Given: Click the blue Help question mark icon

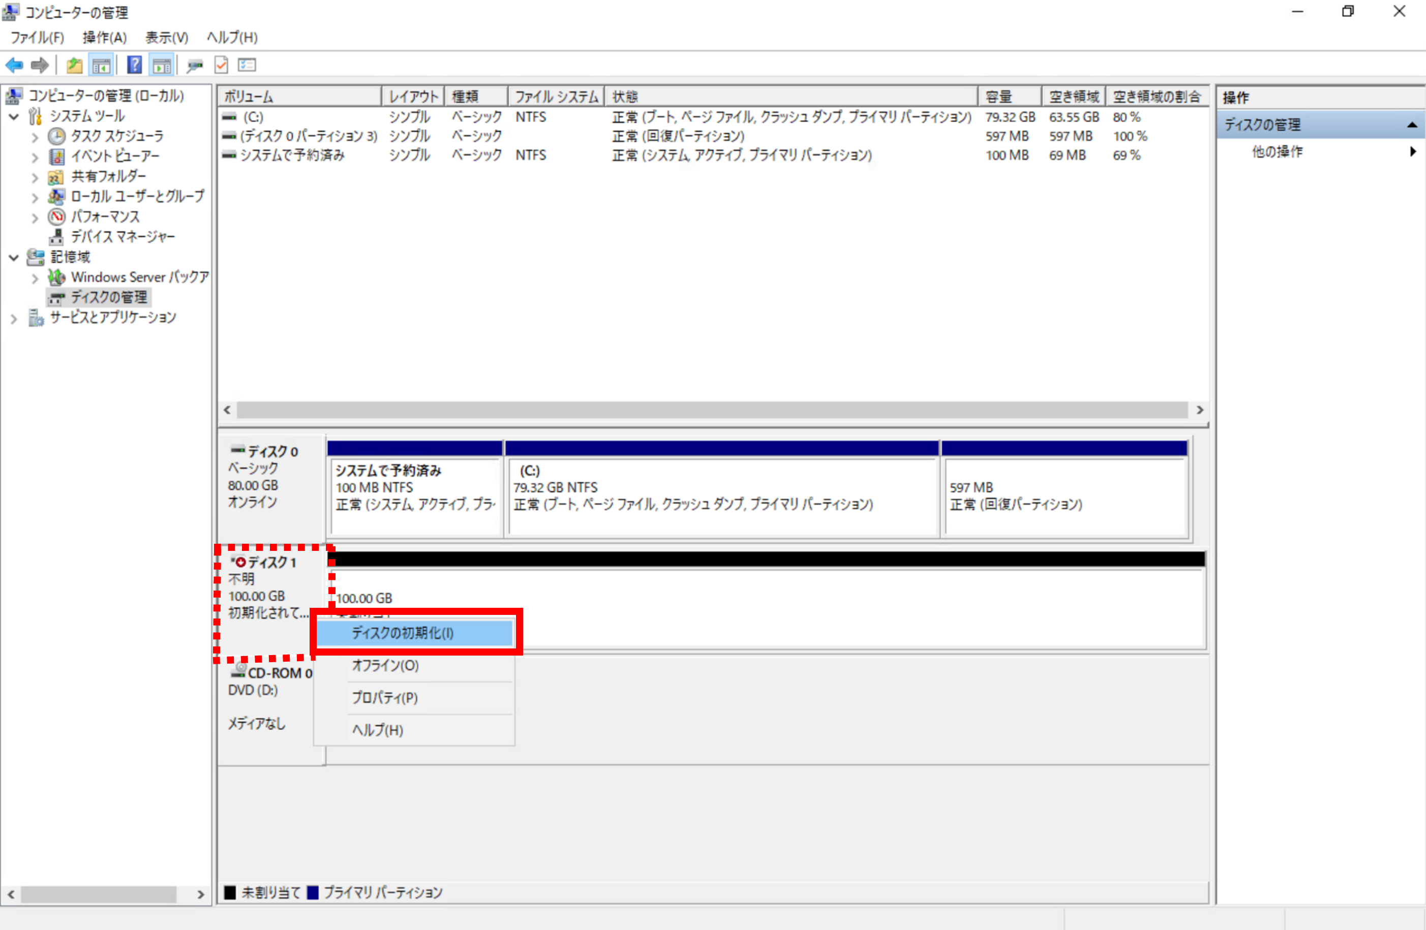Looking at the screenshot, I should tap(134, 65).
